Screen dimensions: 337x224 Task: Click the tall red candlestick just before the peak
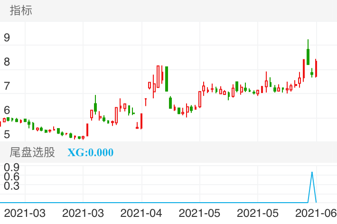(303, 69)
